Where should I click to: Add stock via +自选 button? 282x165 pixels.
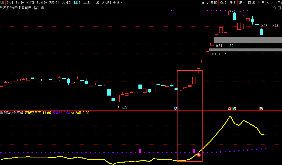(279, 2)
